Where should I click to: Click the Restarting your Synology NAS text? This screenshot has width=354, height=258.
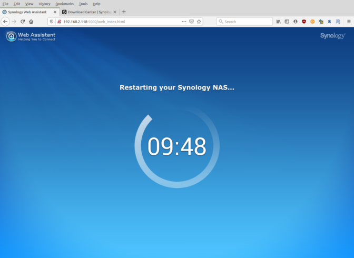tap(177, 87)
